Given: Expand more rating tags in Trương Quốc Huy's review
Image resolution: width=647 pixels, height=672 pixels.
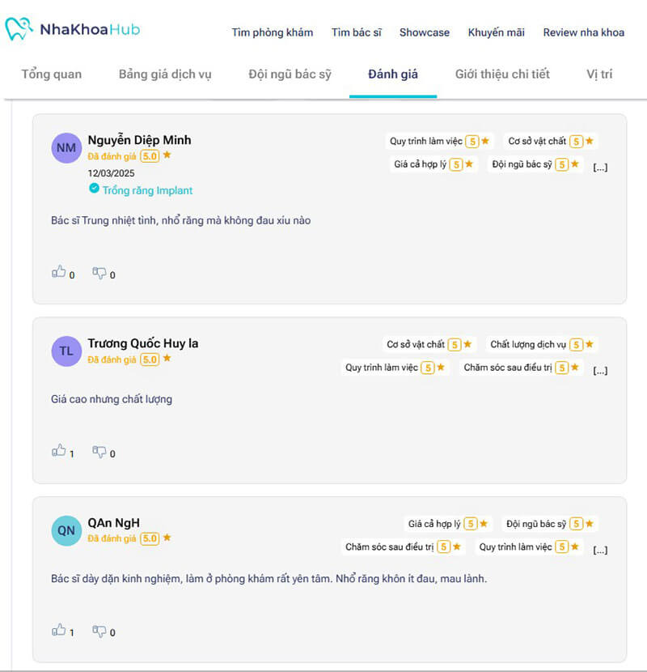Looking at the screenshot, I should 600,371.
